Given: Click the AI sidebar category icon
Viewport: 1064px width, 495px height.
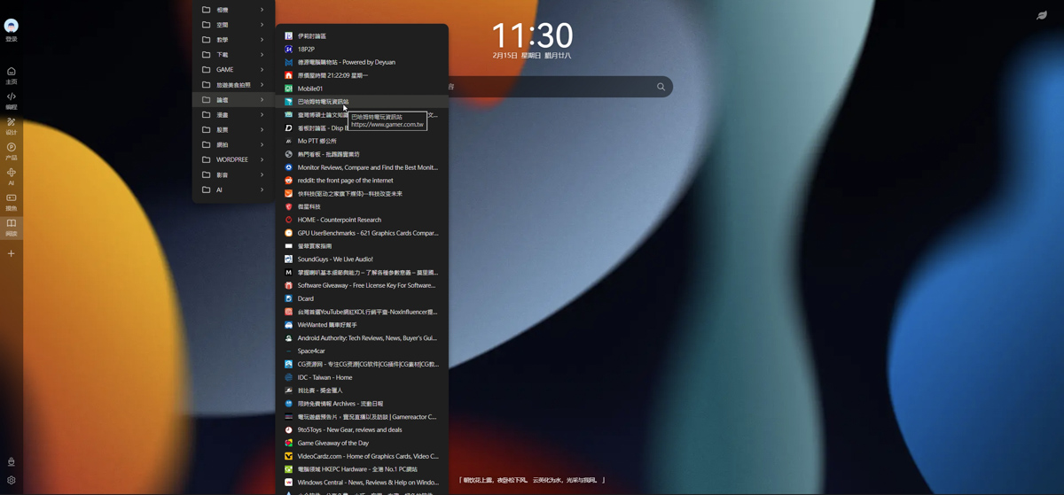Looking at the screenshot, I should coord(12,174).
